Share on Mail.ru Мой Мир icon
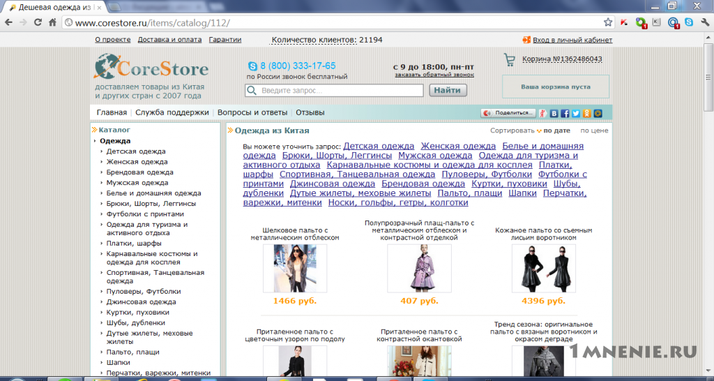714x381 pixels. 598,114
